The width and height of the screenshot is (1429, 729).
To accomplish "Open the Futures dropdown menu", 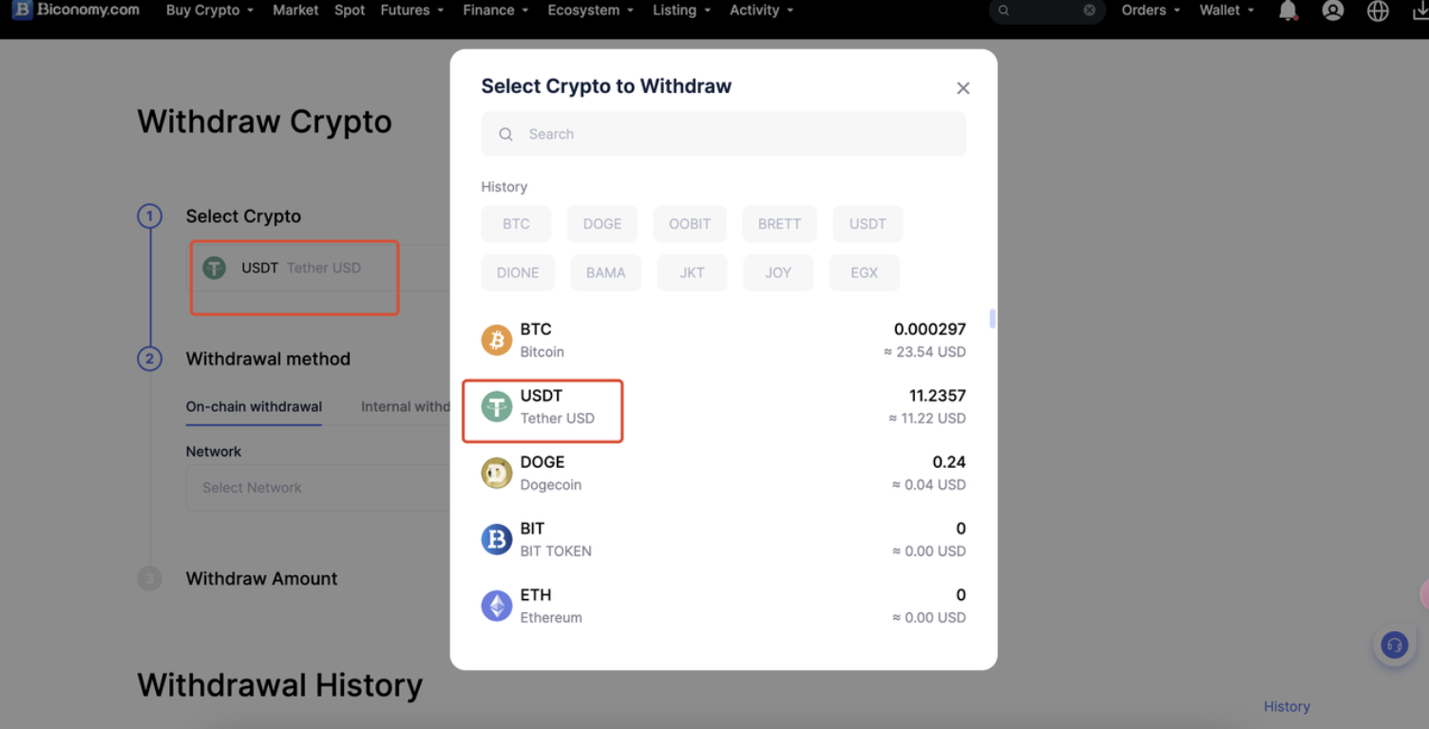I will [x=411, y=10].
